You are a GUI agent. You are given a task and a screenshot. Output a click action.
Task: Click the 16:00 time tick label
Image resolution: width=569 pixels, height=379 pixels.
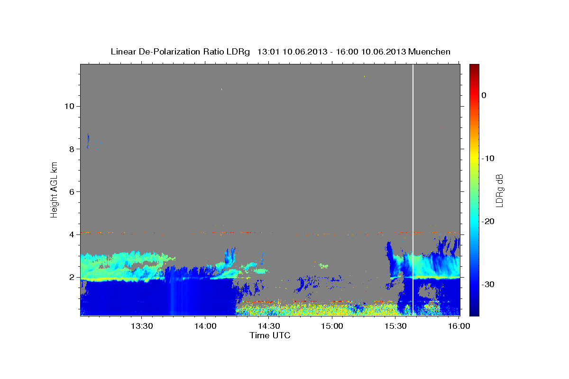[459, 326]
